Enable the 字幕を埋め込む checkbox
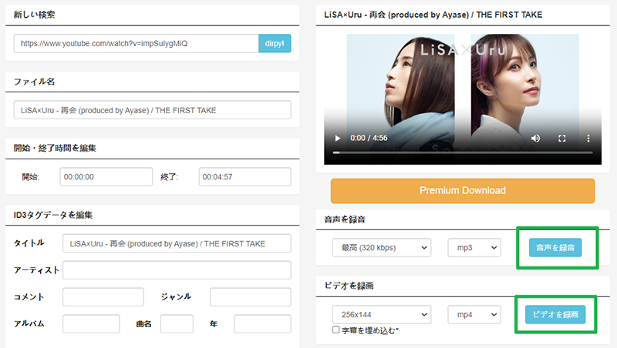Image resolution: width=617 pixels, height=348 pixels. pyautogui.click(x=336, y=330)
